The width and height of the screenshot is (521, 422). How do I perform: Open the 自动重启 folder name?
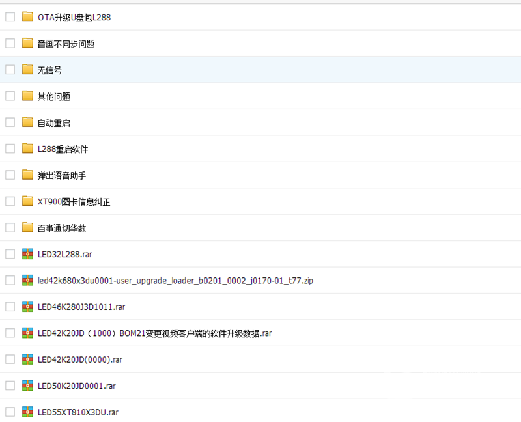(53, 123)
